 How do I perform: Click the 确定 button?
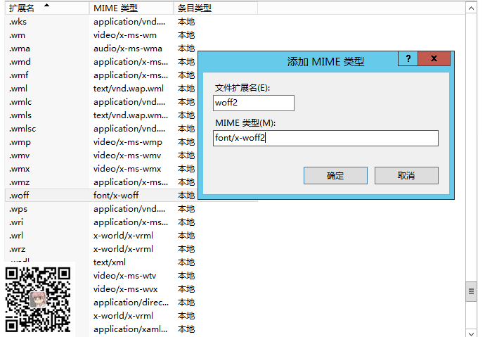pos(335,176)
